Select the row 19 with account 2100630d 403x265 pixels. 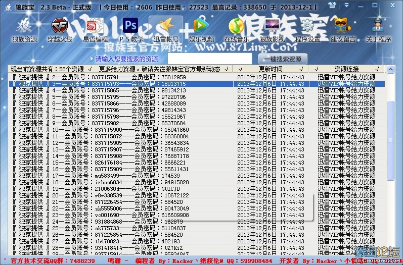[197, 189]
